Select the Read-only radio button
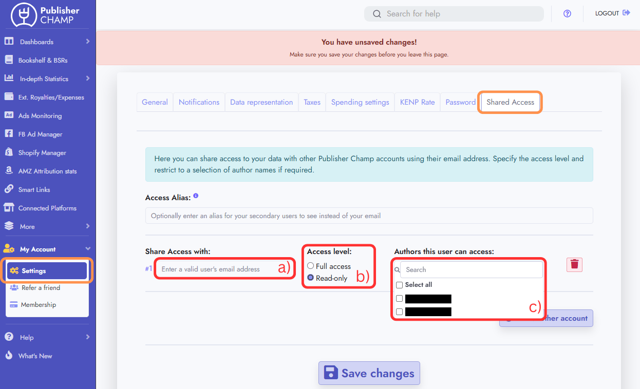Image resolution: width=640 pixels, height=389 pixels. click(310, 278)
